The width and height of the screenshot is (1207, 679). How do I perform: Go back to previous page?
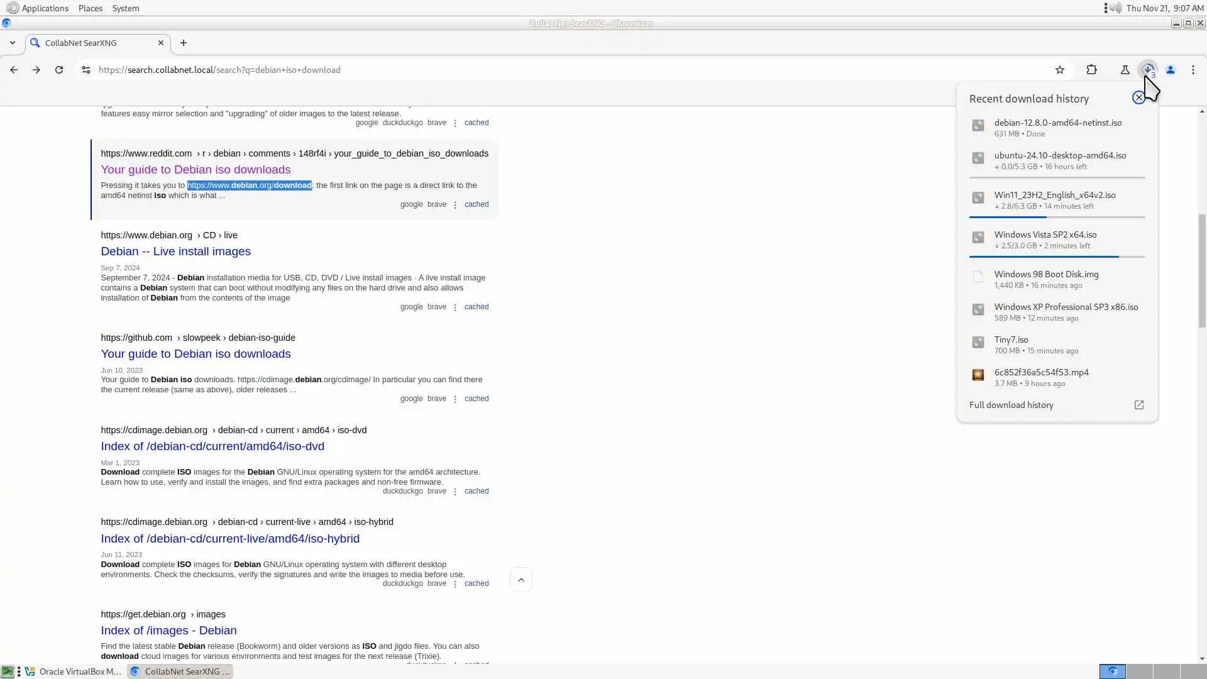(x=14, y=70)
